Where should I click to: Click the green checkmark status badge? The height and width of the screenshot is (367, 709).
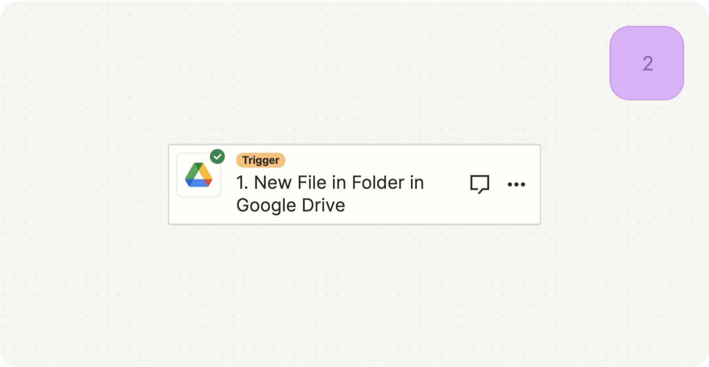point(217,157)
